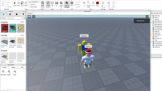Choose the Scale tool
The height and width of the screenshot is (91, 162).
coord(22,4)
